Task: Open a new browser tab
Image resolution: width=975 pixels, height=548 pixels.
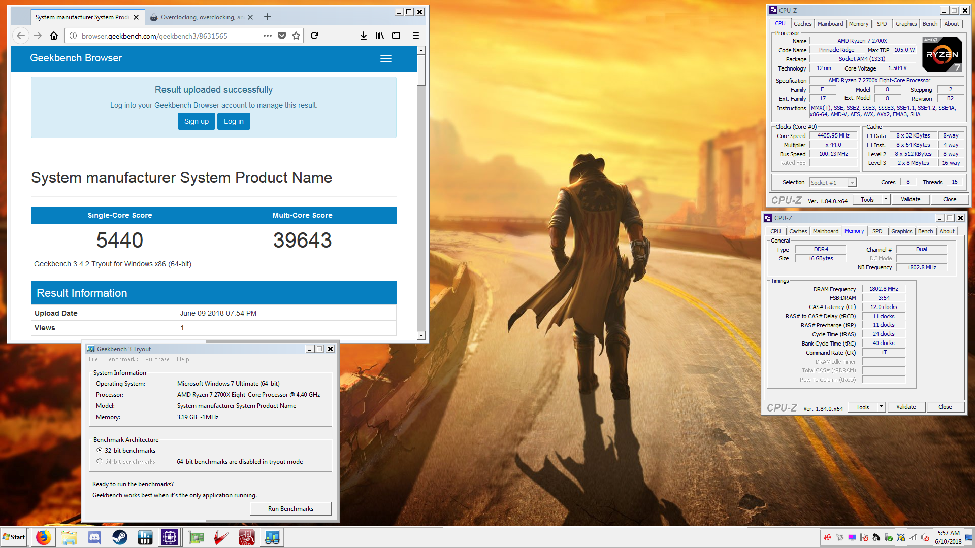Action: pos(268,17)
